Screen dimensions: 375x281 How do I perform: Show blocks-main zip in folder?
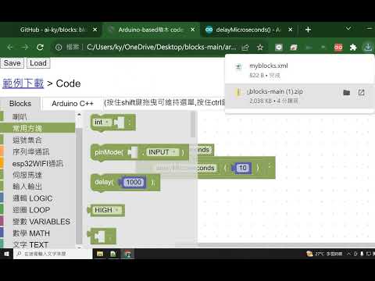[x=347, y=92]
